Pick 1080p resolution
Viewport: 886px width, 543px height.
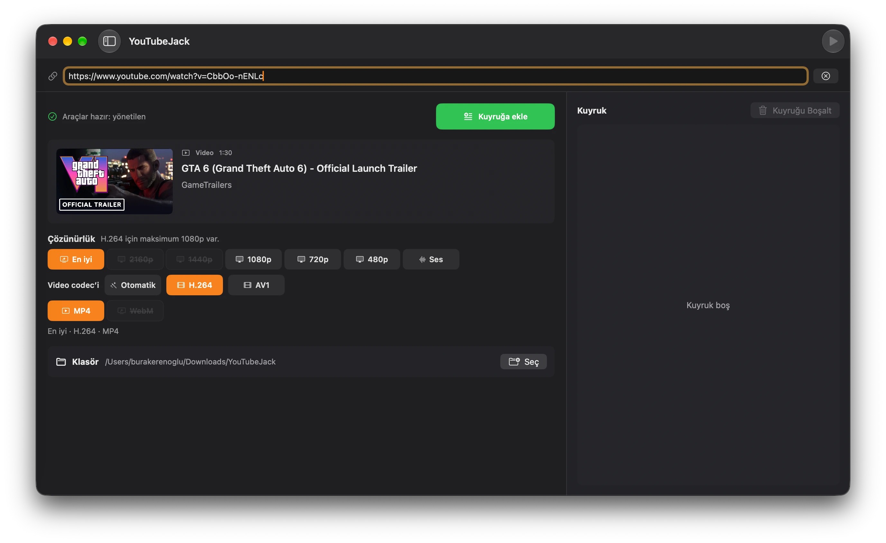coord(254,259)
